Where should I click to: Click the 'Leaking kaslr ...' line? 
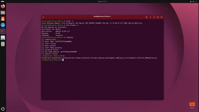click(x=51, y=40)
